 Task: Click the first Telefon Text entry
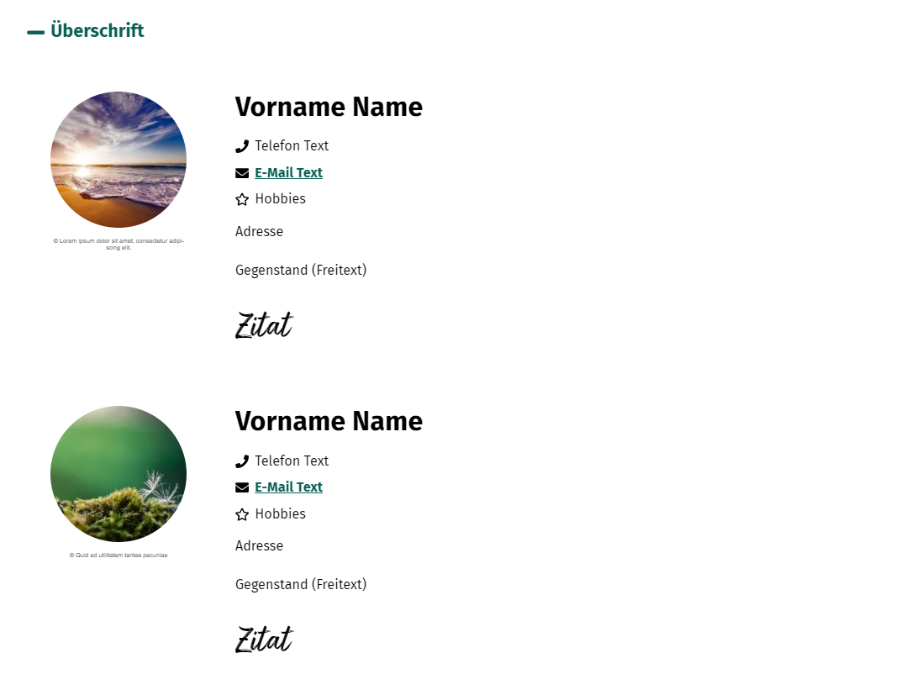[x=292, y=146]
